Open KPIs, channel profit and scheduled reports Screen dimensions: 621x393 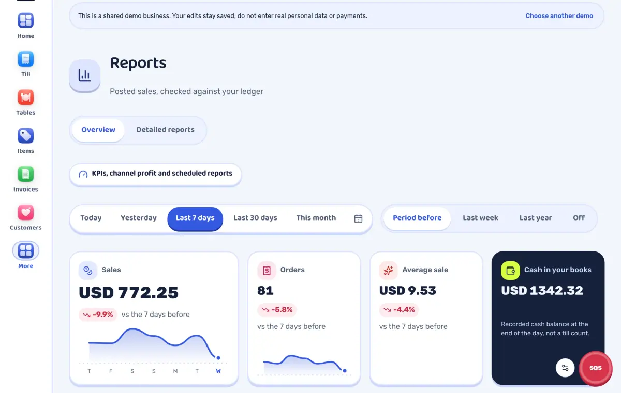[x=155, y=174]
